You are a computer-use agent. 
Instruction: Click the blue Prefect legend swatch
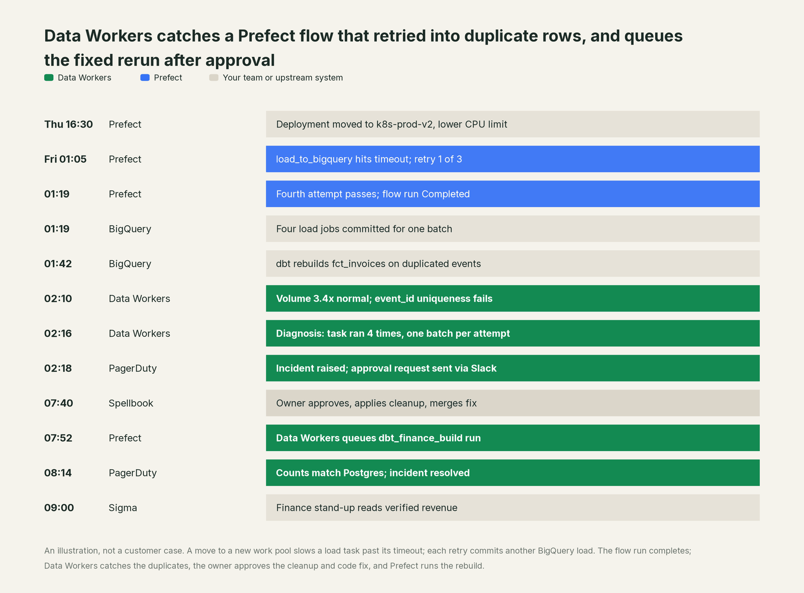(x=145, y=77)
